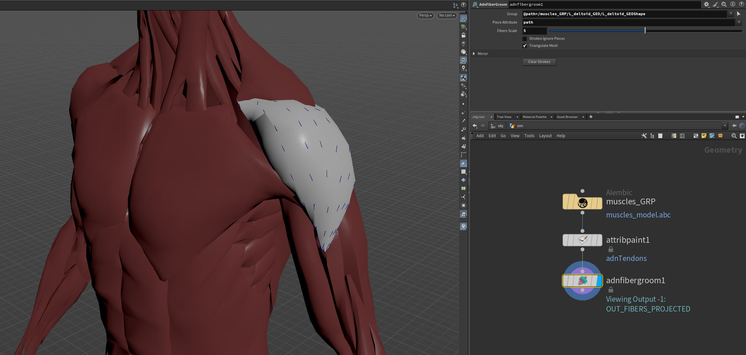746x355 pixels.
Task: Toggle display flag on adnfibergroom1 node
Action: coord(599,281)
